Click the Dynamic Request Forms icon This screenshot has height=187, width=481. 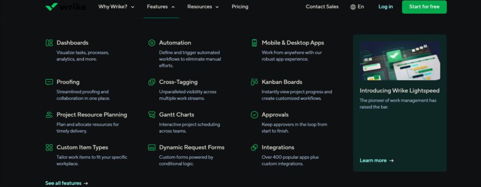pyautogui.click(x=152, y=148)
